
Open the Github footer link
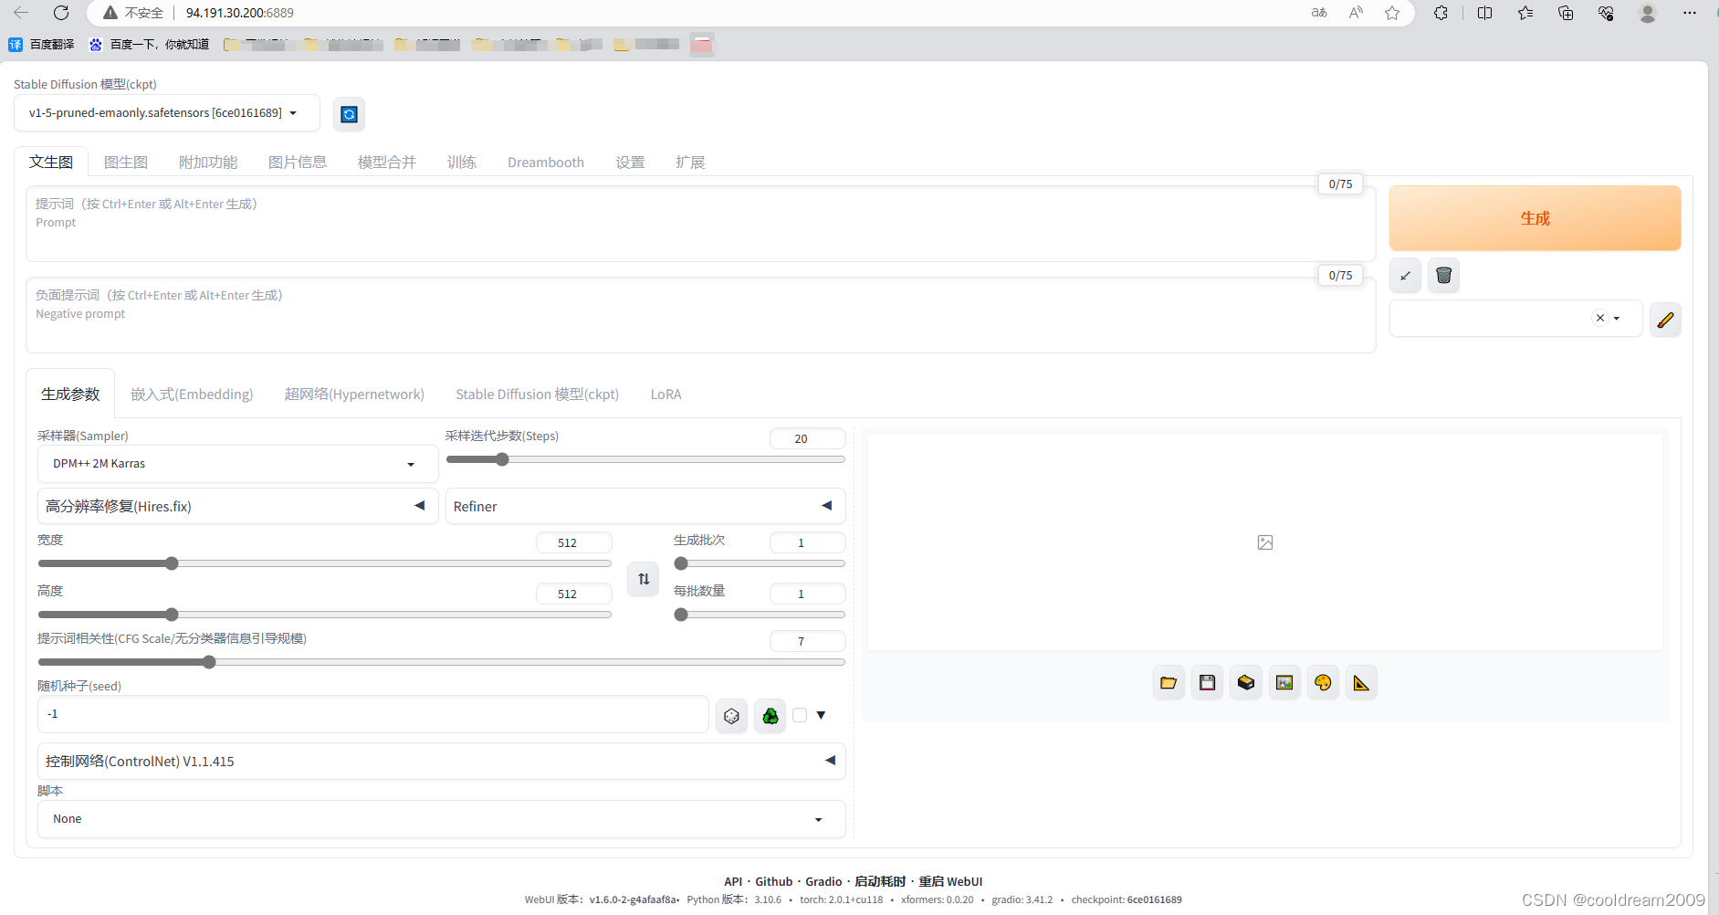[x=773, y=882]
